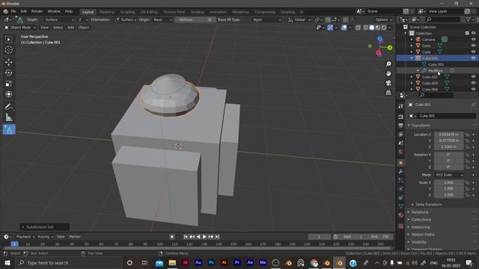Toggle X-ray mode in viewport header
The width and height of the screenshot is (479, 269).
pos(358,28)
